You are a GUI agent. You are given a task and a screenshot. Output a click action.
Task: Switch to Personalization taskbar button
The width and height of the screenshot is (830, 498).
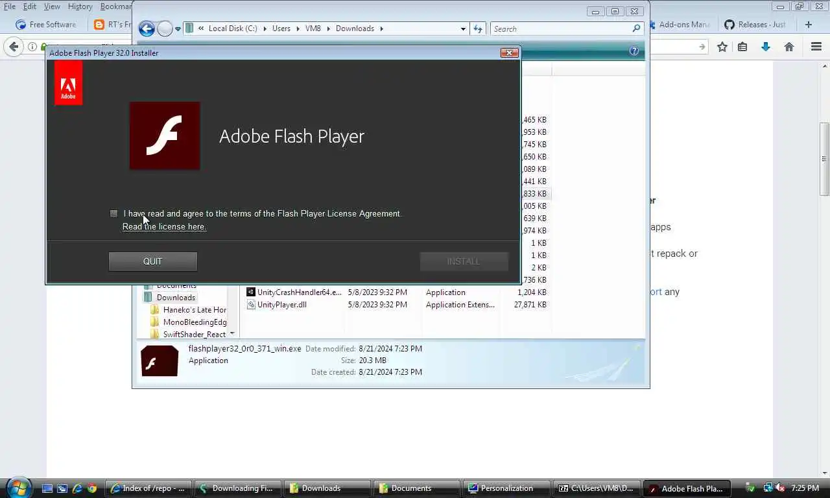pos(507,488)
